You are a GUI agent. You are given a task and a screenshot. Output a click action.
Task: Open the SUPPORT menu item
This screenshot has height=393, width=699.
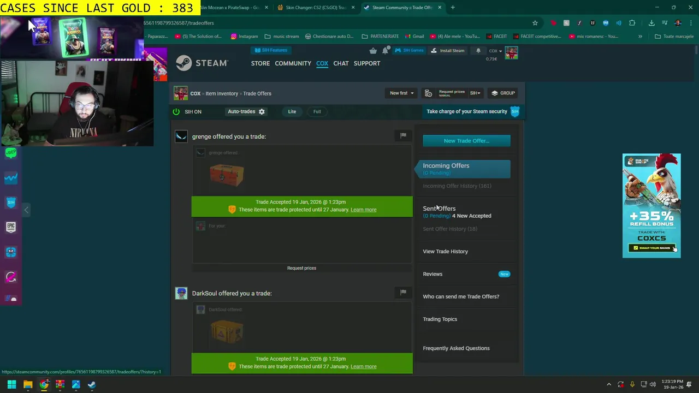(x=367, y=63)
